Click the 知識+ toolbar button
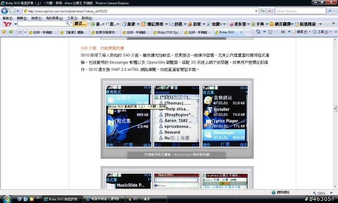The image size is (338, 203). coord(214,24)
